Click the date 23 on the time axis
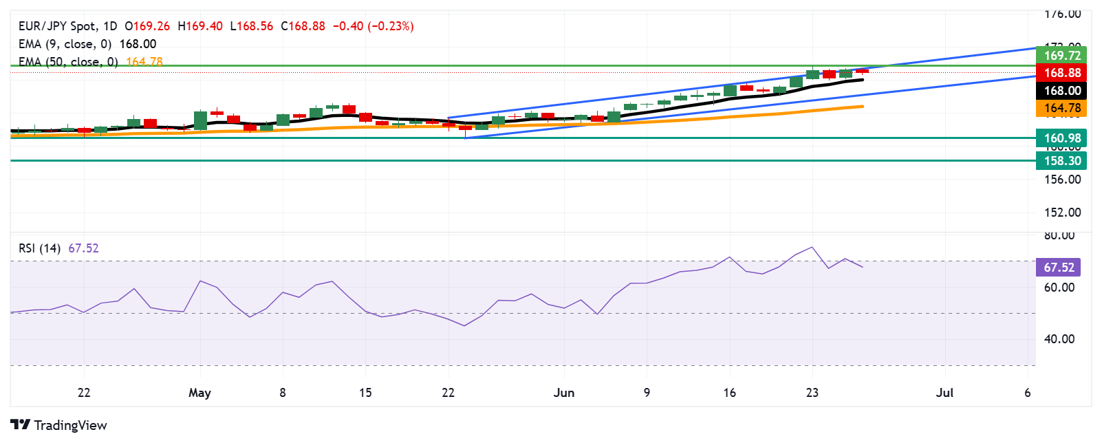This screenshot has width=1102, height=443. pyautogui.click(x=812, y=393)
